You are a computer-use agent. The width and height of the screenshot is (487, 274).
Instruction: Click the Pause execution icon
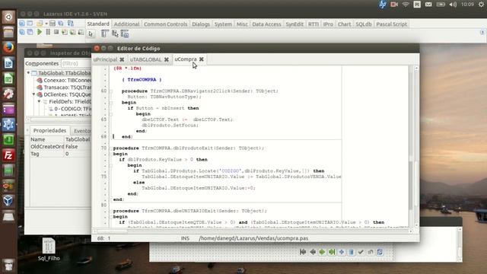[x=48, y=32]
